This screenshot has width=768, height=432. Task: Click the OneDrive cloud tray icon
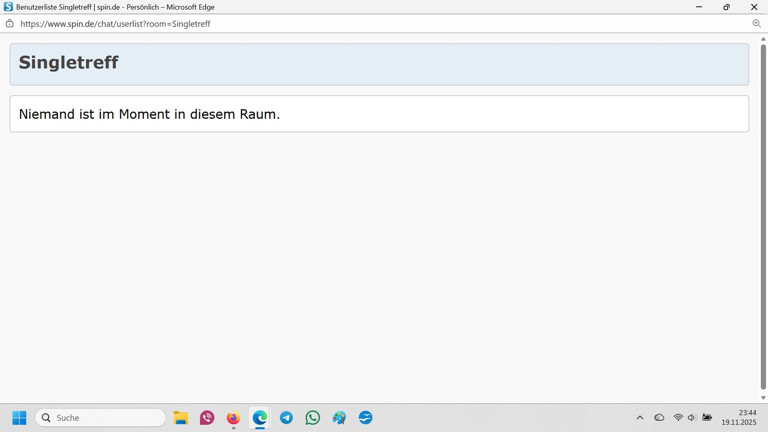point(659,418)
